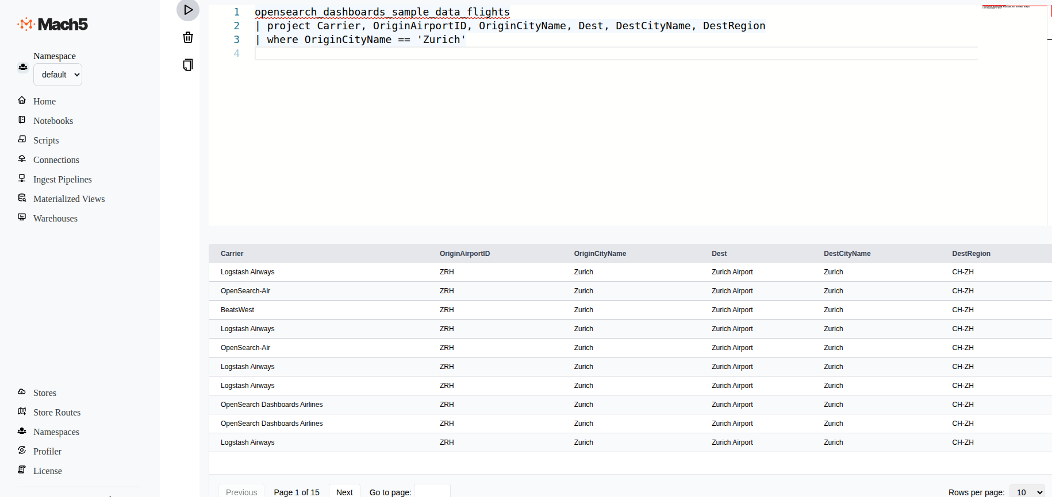Screen dimensions: 1052x497
Task: Click the Stores icon
Action: [22, 392]
